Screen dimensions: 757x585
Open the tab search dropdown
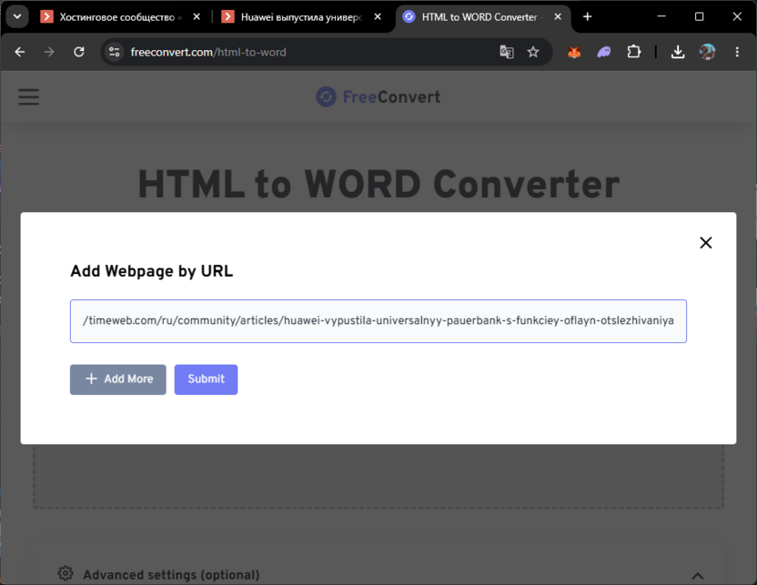pyautogui.click(x=17, y=17)
